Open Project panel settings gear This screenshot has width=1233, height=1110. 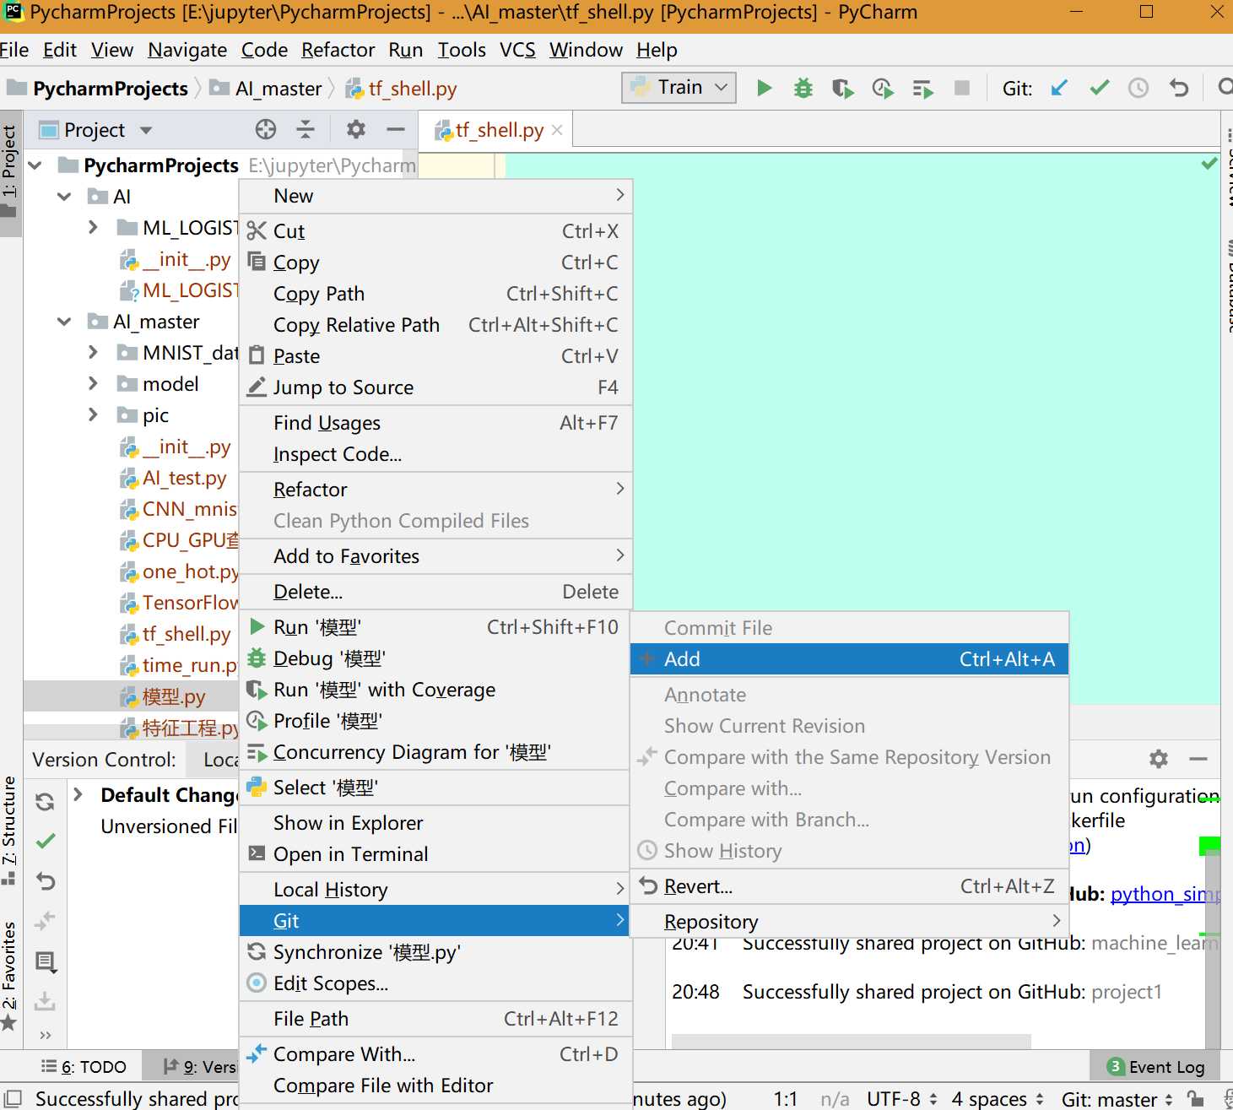356,129
